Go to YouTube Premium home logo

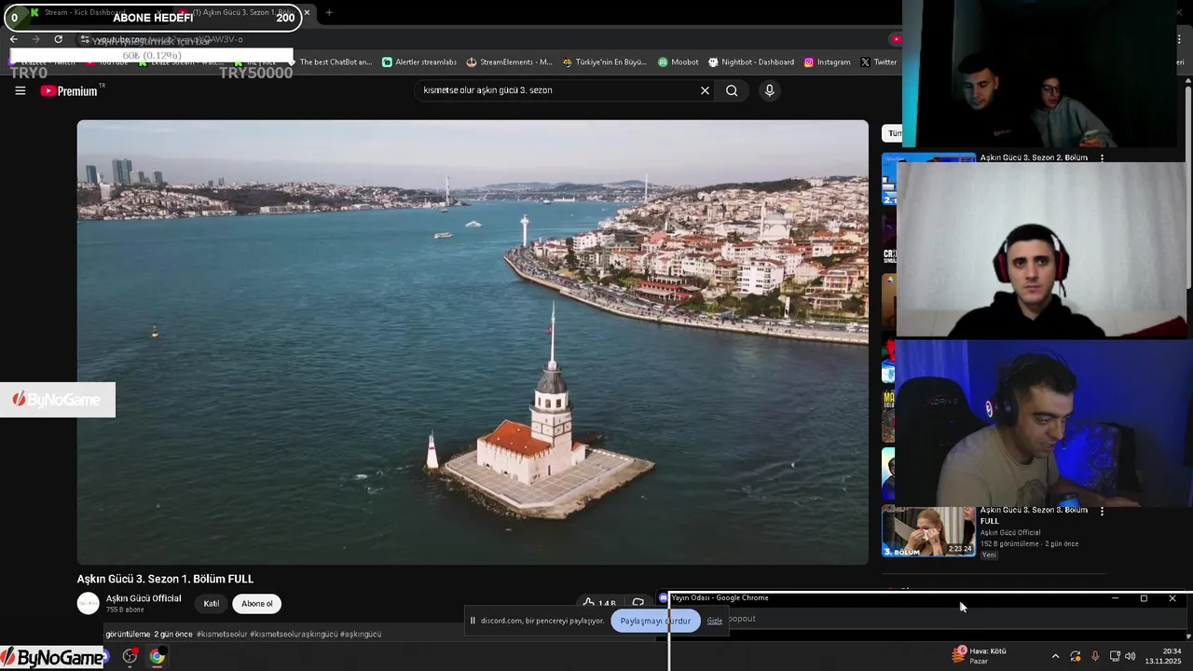[72, 90]
